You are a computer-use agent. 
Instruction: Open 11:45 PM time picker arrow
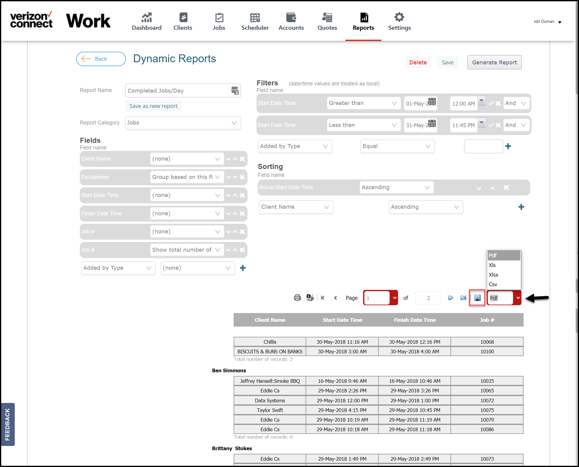(x=482, y=122)
